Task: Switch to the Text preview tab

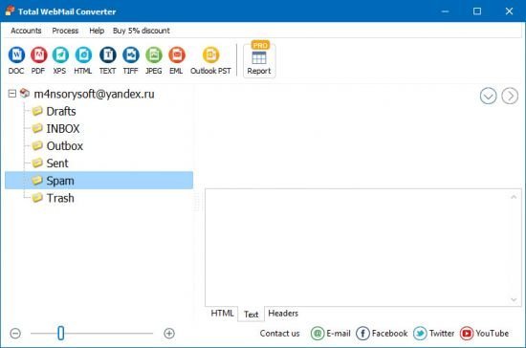Action: point(251,315)
